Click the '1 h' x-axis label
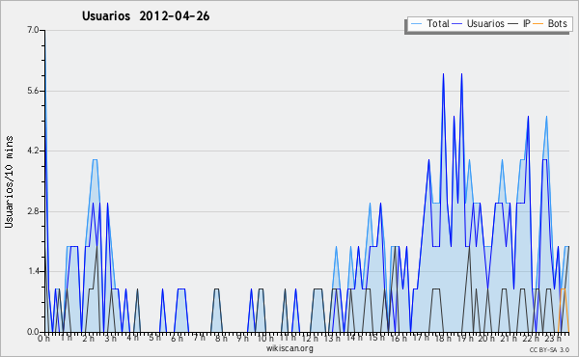 click(66, 338)
